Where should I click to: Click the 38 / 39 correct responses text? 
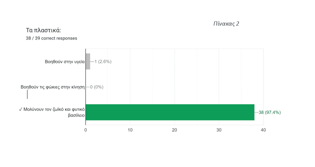(x=52, y=38)
